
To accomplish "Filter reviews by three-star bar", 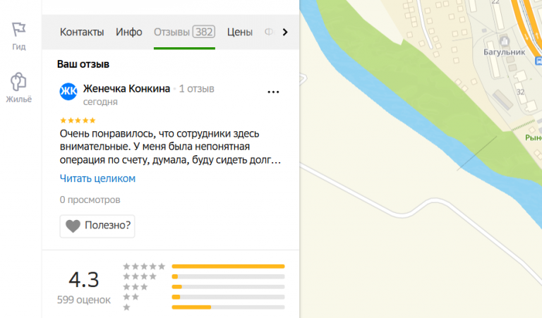I will point(228,287).
